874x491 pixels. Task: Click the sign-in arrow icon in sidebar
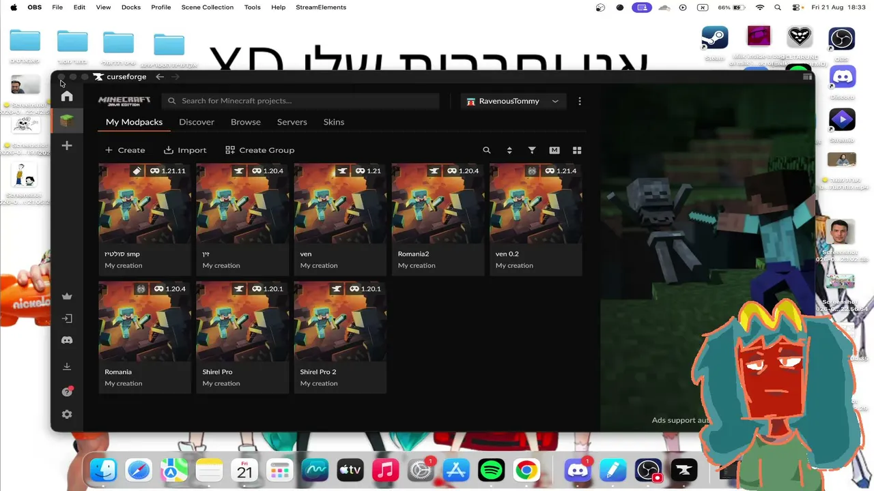coord(67,318)
